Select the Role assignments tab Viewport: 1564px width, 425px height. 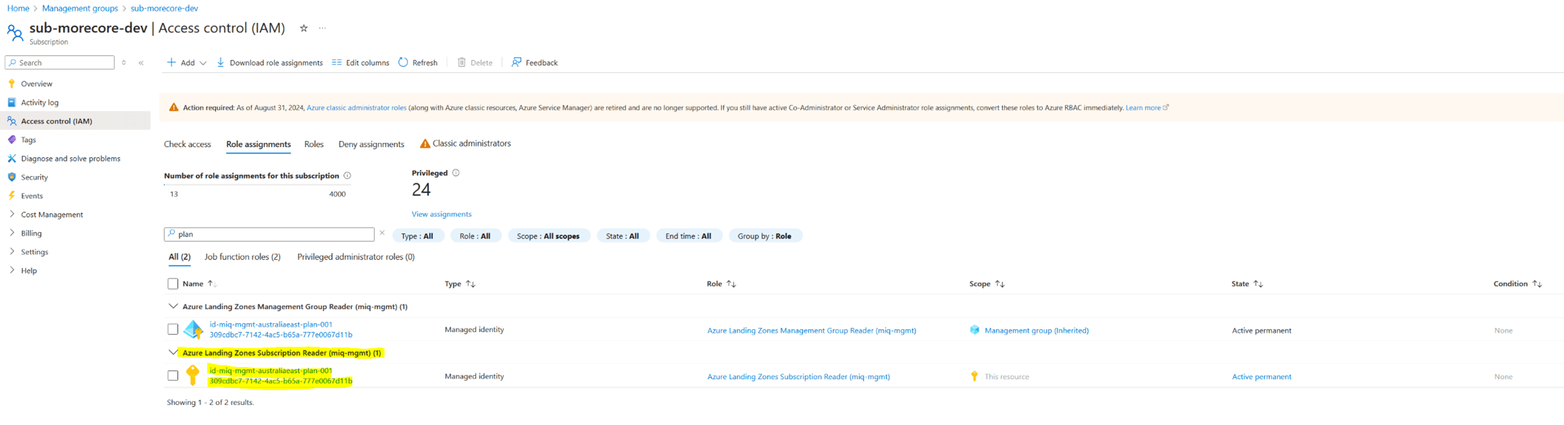[258, 144]
